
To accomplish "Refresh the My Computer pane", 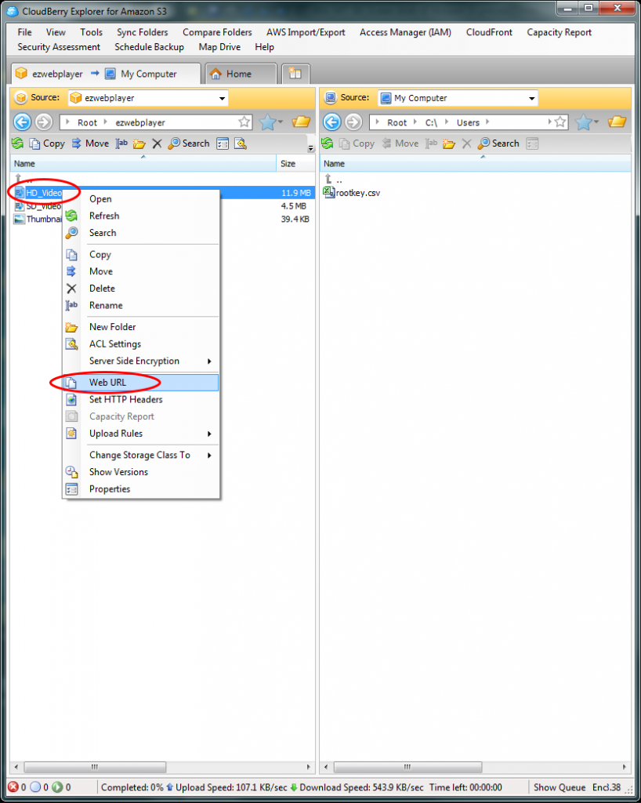I will [327, 144].
